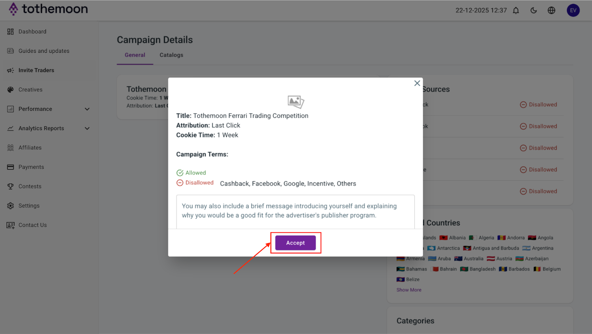This screenshot has width=592, height=334.
Task: Click the Barbados country tag
Action: [514, 269]
